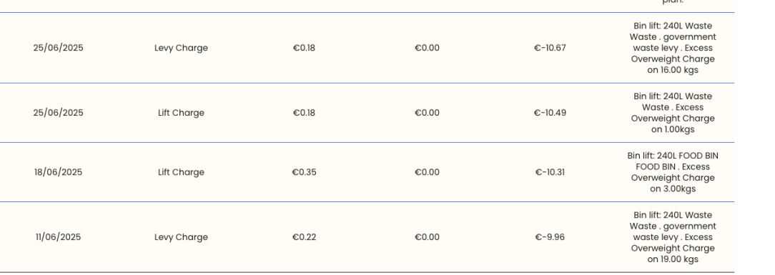Click the €0.18 amount in Levy Charge row
The image size is (775, 275).
[304, 48]
